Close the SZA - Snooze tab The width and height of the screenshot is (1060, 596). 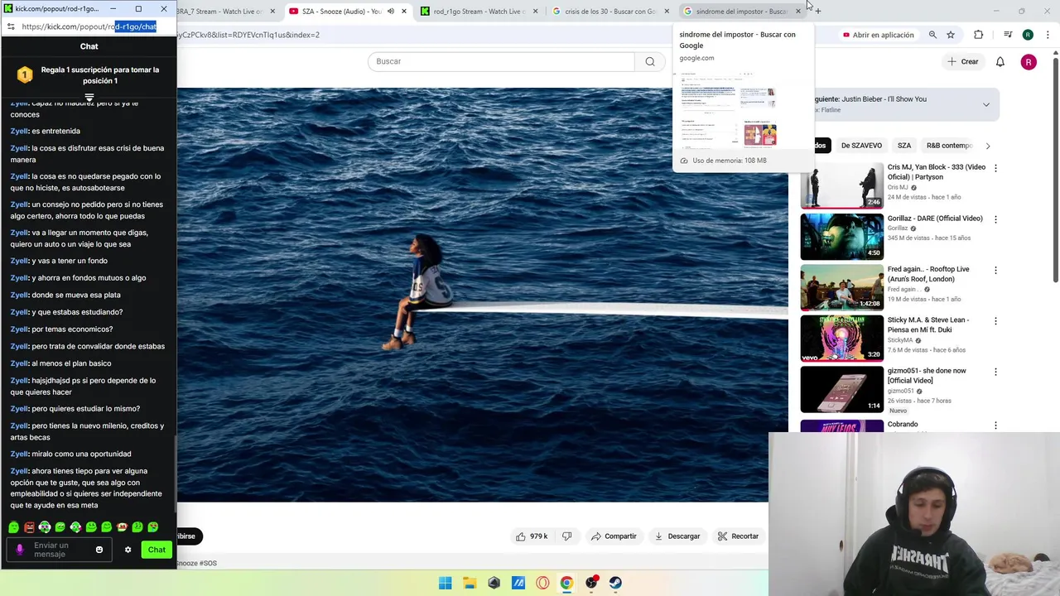coord(404,12)
